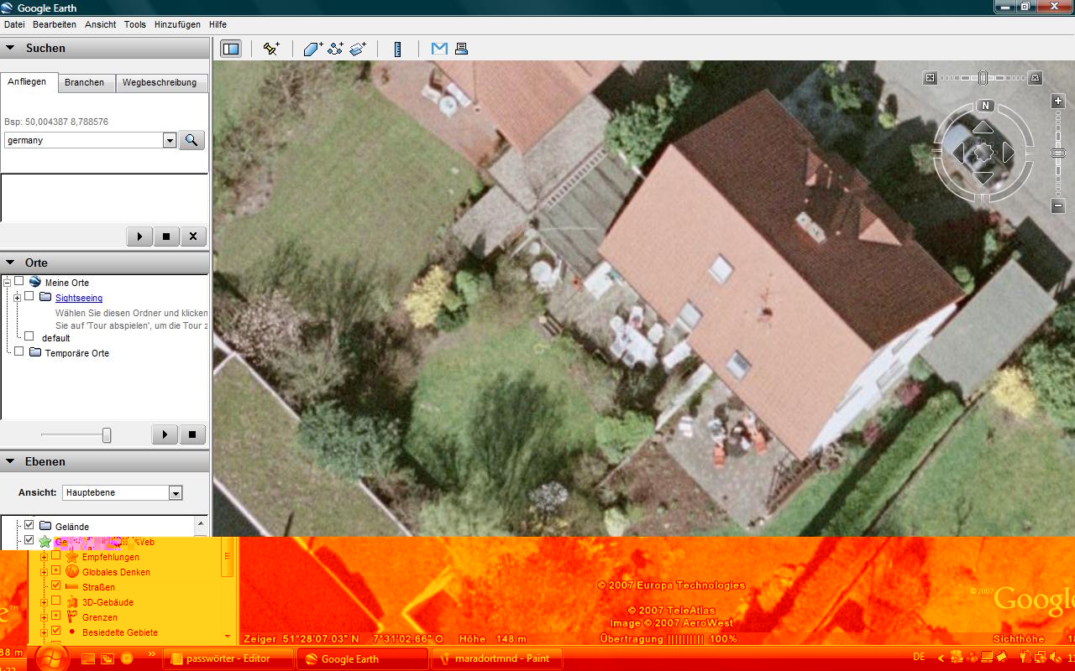
Task: Select the add path tool
Action: [x=335, y=49]
